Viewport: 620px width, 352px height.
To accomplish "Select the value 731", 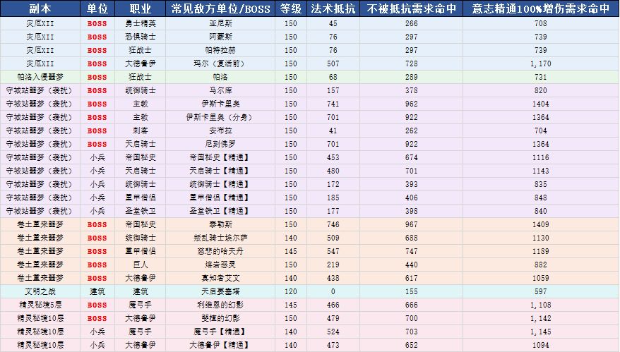I will [540, 77].
